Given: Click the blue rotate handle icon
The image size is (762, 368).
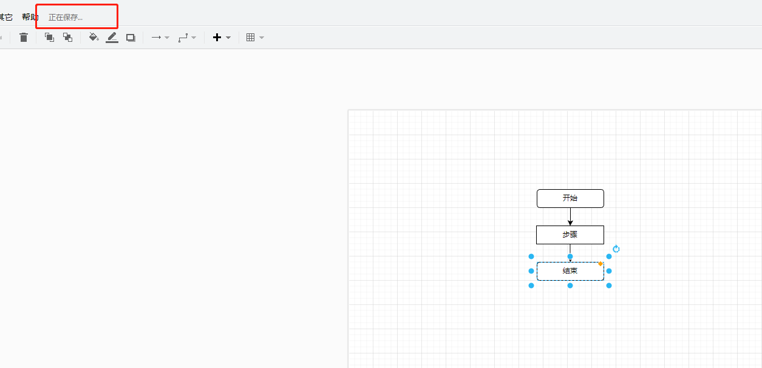Looking at the screenshot, I should click(616, 249).
